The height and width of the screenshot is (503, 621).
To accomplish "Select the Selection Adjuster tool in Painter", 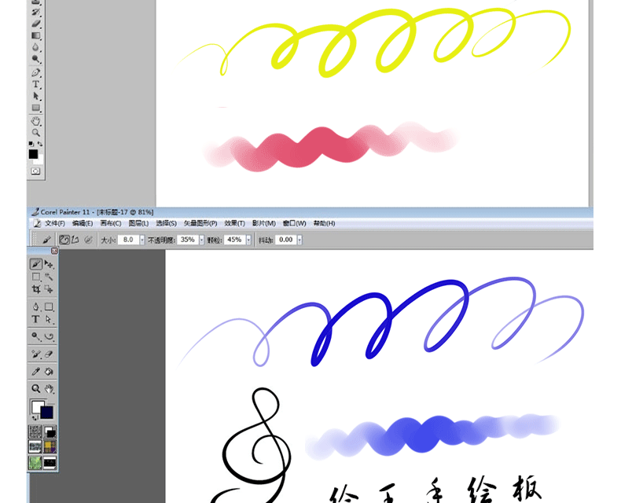I will click(49, 289).
